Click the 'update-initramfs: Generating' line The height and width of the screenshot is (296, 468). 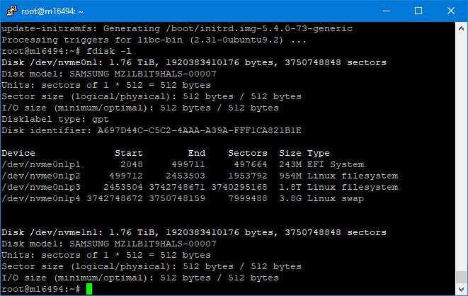(177, 28)
